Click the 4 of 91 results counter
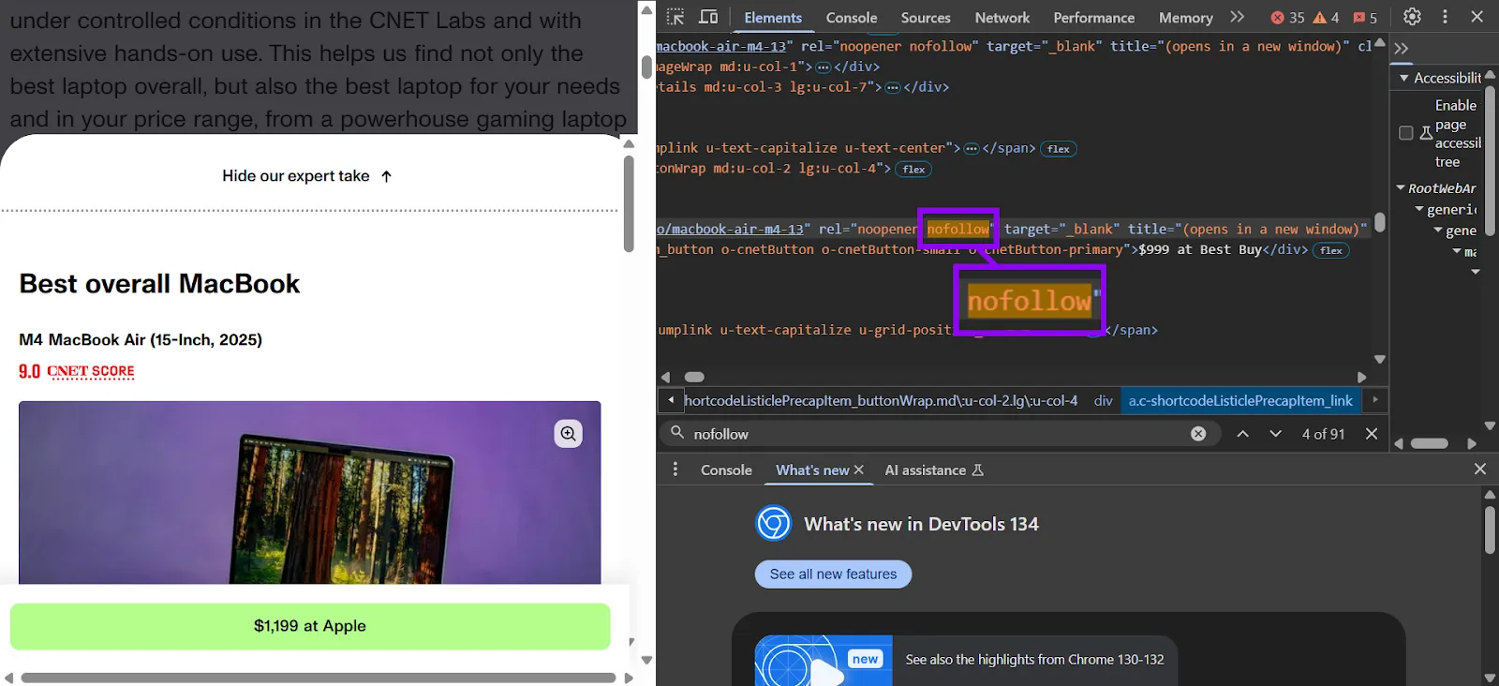This screenshot has height=686, width=1499. pos(1323,434)
